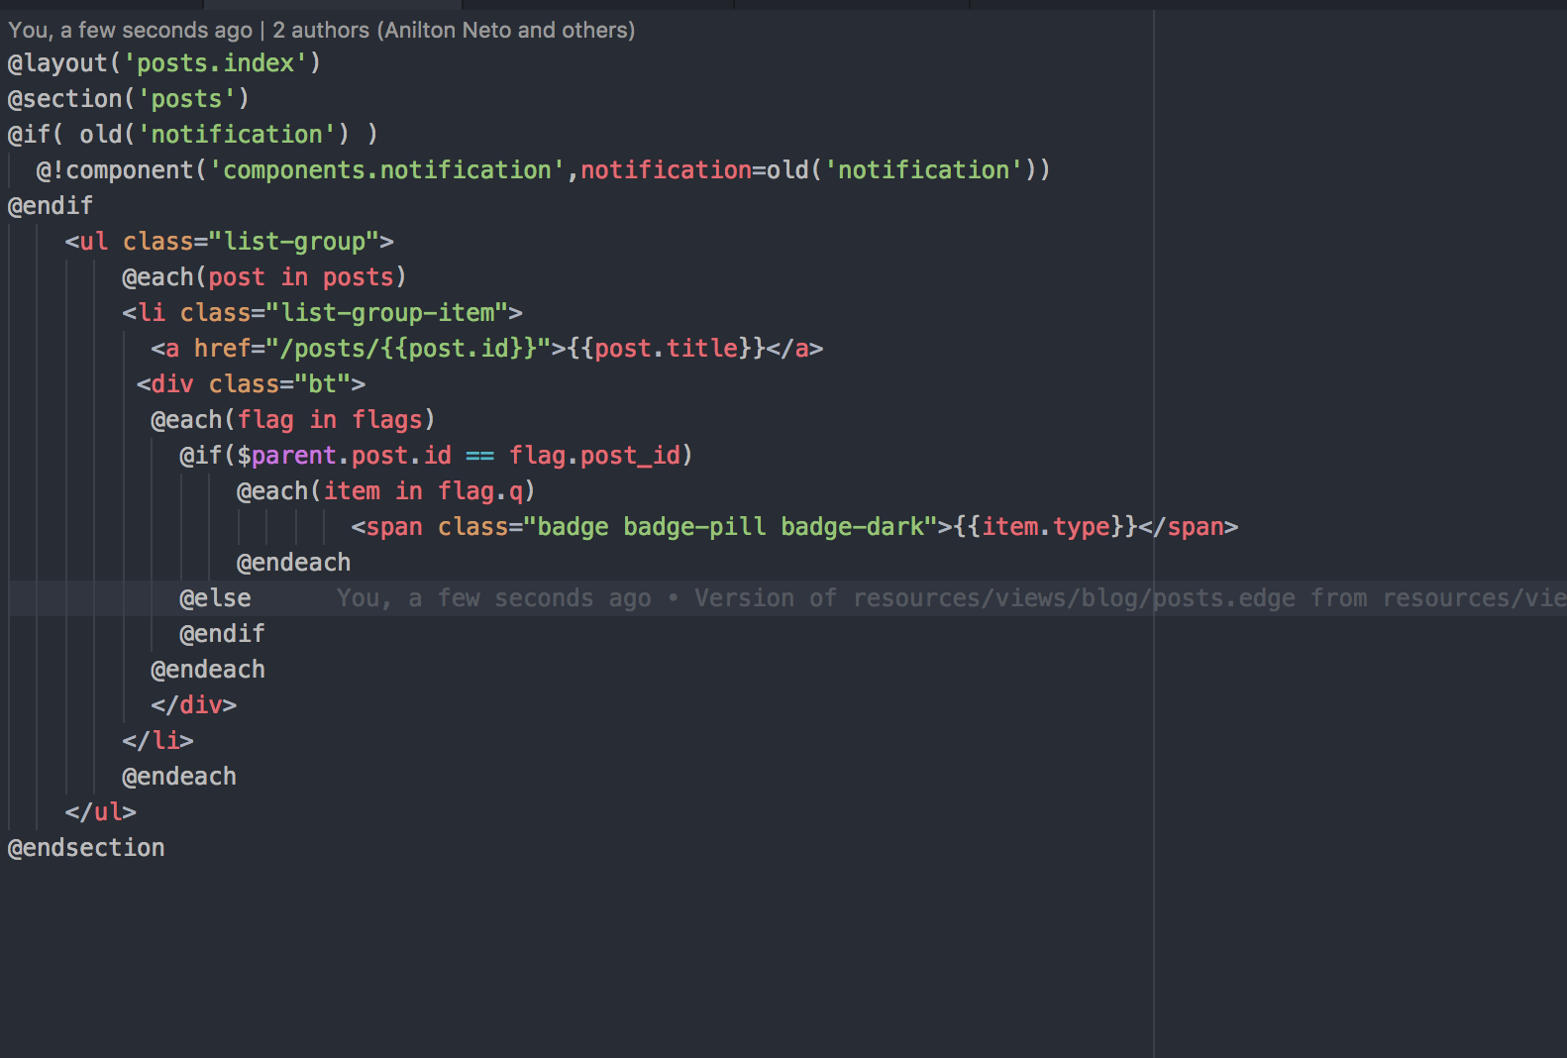Viewport: 1567px width, 1058px height.
Task: Click the $parent variable in the @if
Action: click(x=286, y=456)
